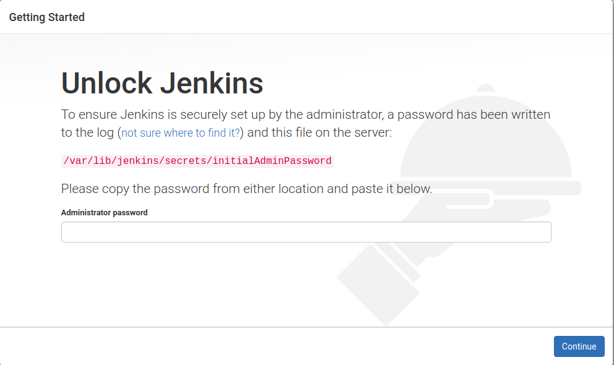Click 'and this file on the server:' text
Viewport: 614px width, 365px height.
(319, 133)
